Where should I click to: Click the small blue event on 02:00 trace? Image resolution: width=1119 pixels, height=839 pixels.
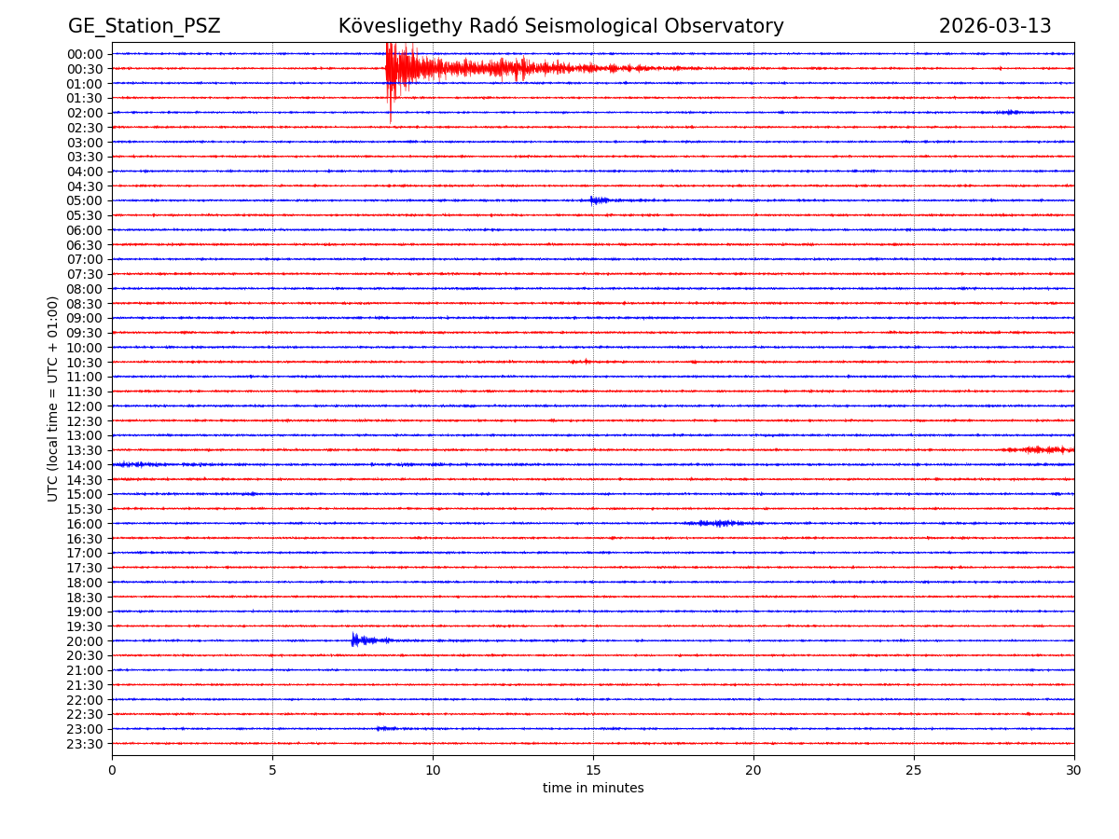[x=1009, y=112]
